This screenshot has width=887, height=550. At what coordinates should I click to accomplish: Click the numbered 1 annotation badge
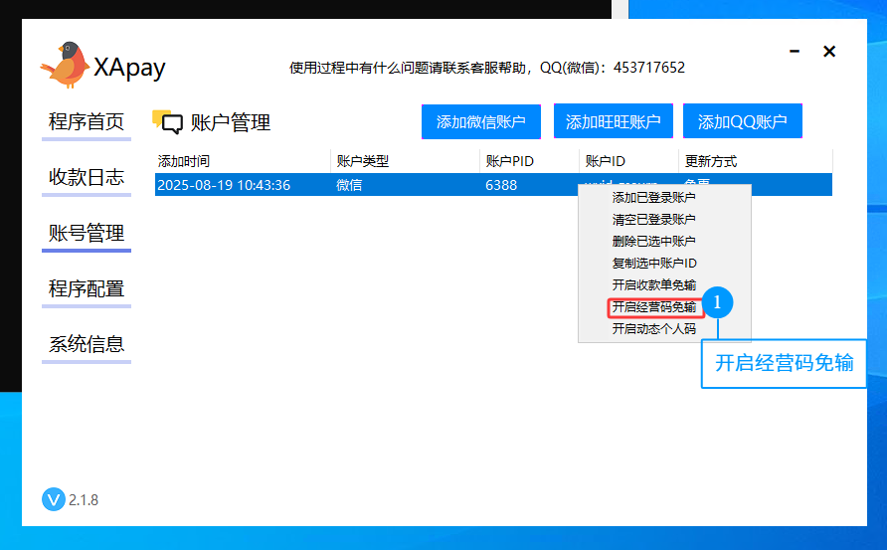[718, 301]
